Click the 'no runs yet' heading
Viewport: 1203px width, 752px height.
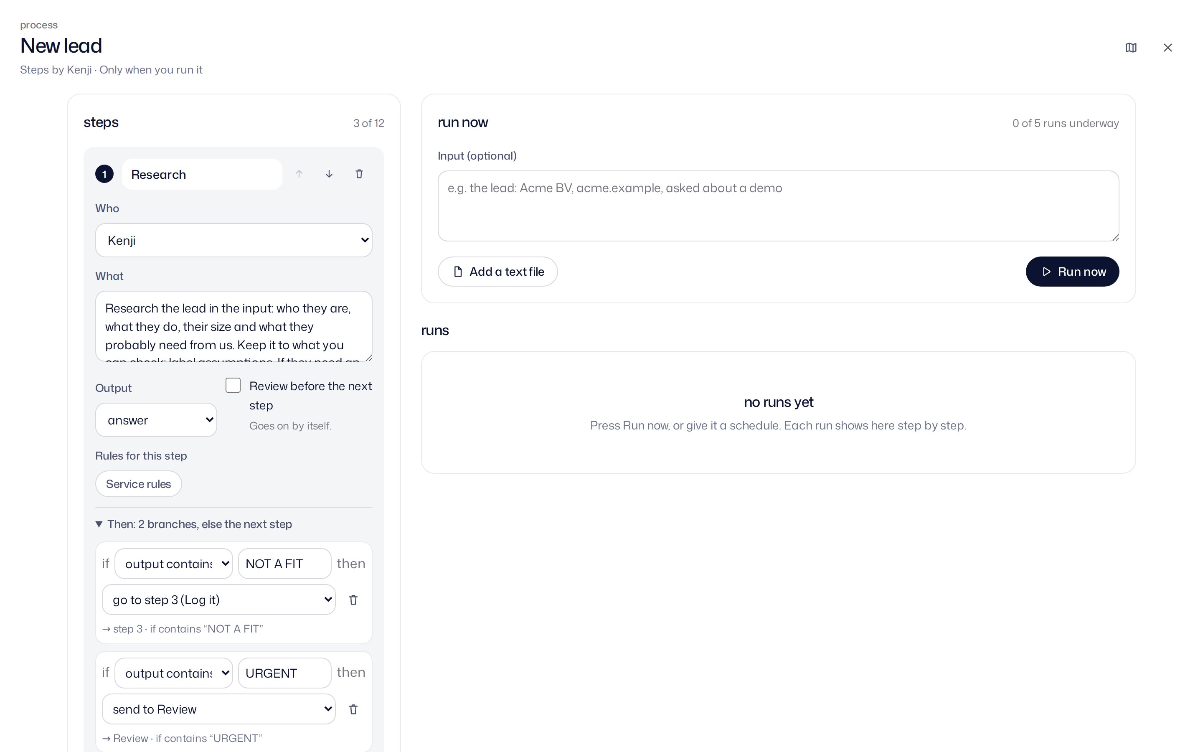click(779, 402)
